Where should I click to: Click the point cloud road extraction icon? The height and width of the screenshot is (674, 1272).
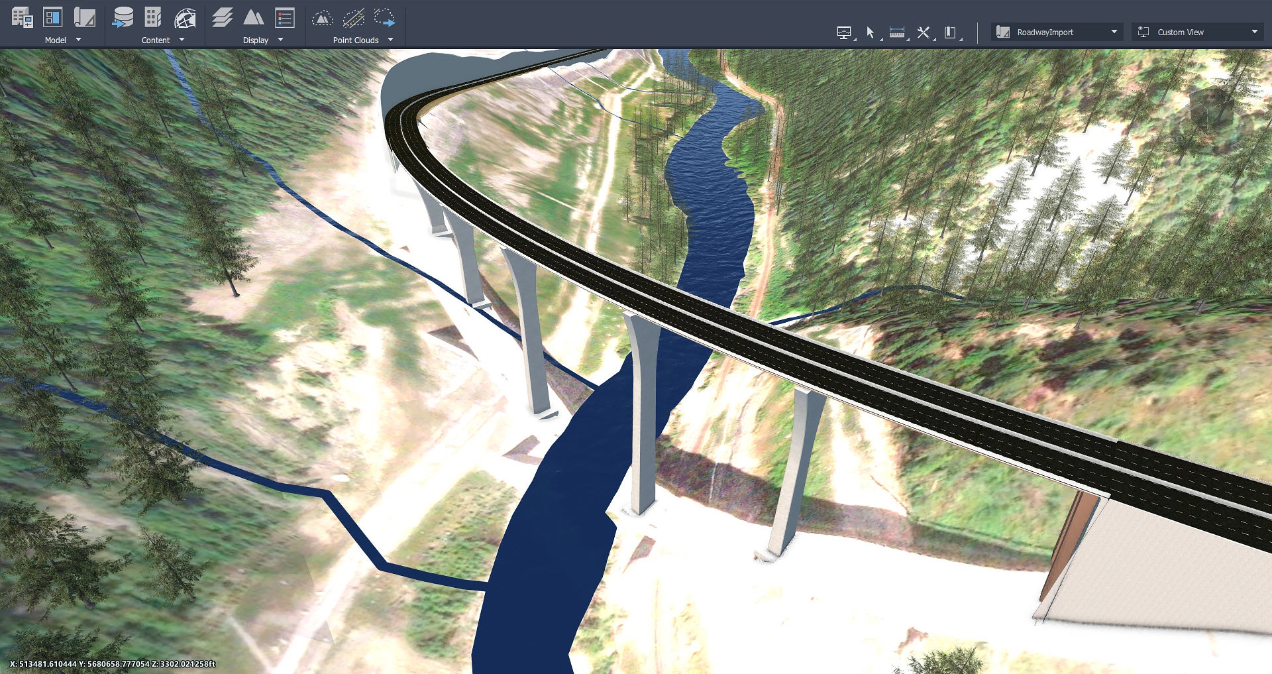353,18
